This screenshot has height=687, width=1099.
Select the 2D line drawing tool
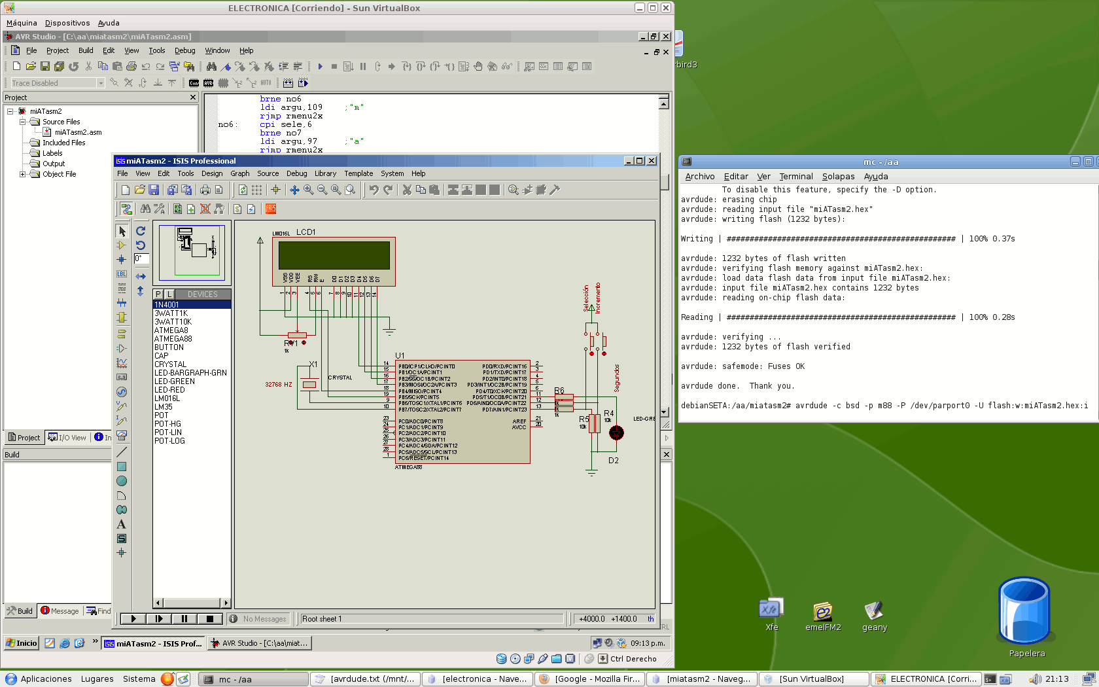click(x=122, y=452)
